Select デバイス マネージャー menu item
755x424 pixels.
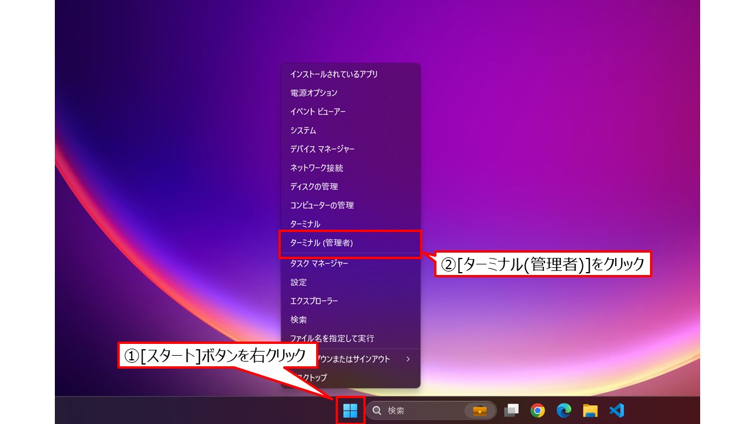pyautogui.click(x=350, y=150)
